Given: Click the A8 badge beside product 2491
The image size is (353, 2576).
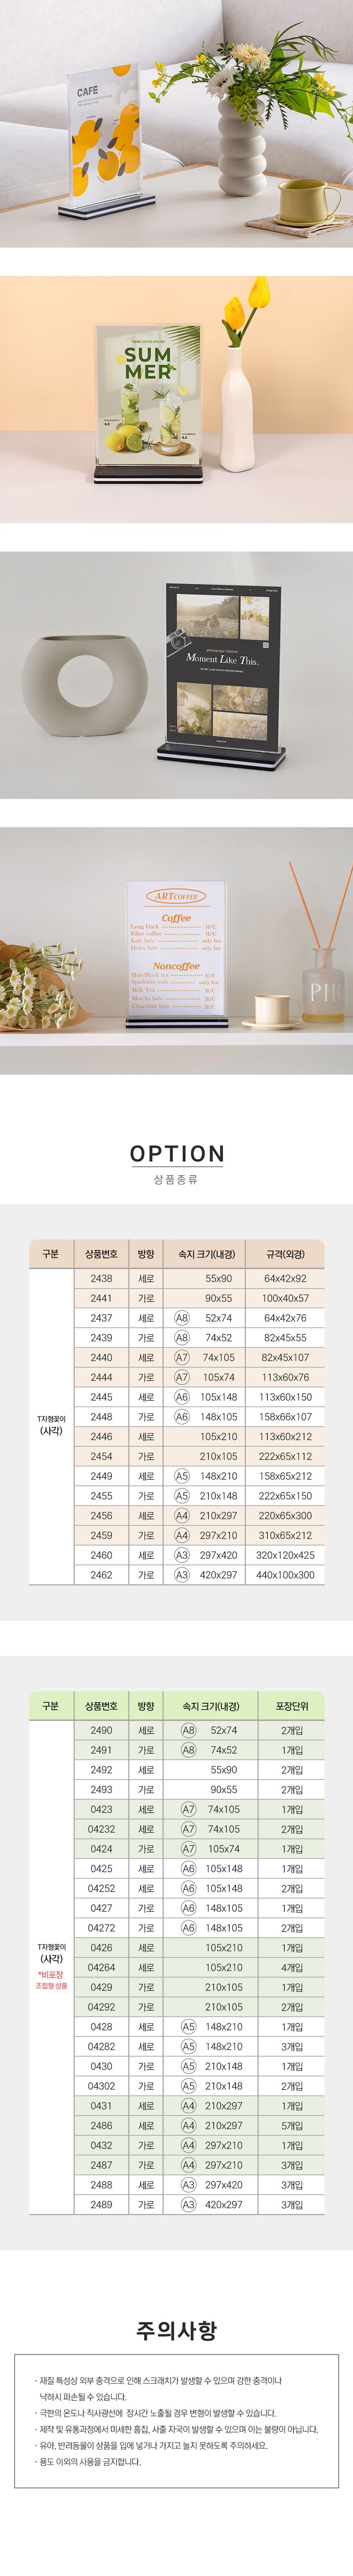Looking at the screenshot, I should point(188,1749).
